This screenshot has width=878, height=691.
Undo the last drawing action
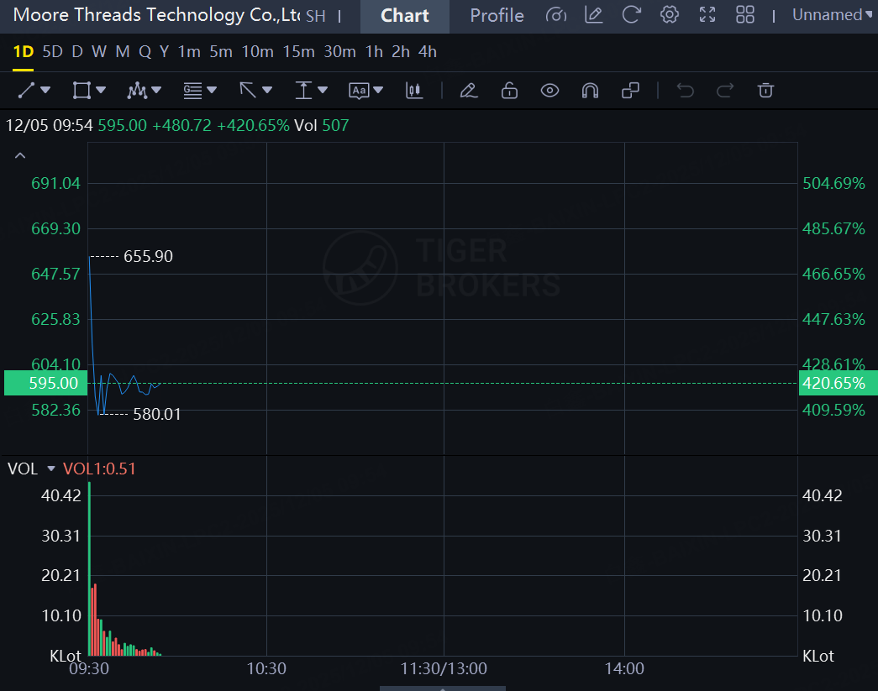[685, 90]
